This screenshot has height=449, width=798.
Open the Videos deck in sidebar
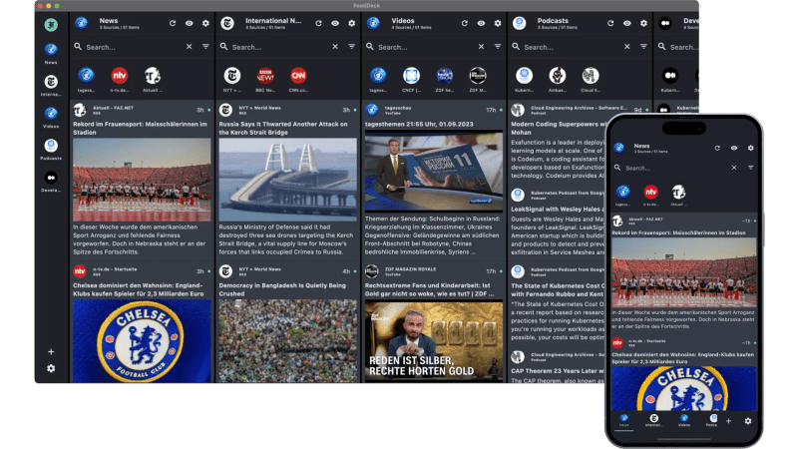coord(51,117)
